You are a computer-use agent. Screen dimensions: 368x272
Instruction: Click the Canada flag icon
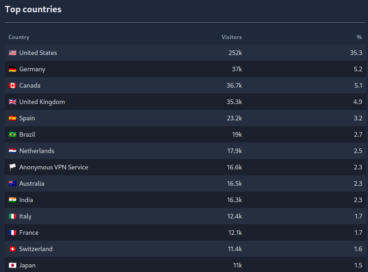click(x=12, y=85)
